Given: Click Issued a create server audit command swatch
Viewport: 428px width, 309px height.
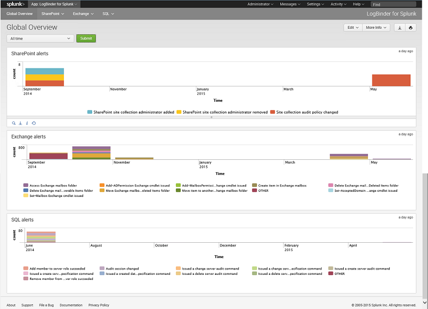Looking at the screenshot, I should coord(331,268).
